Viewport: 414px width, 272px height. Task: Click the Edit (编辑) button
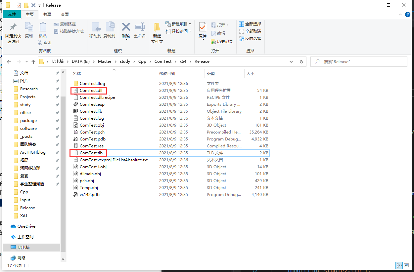(218, 33)
